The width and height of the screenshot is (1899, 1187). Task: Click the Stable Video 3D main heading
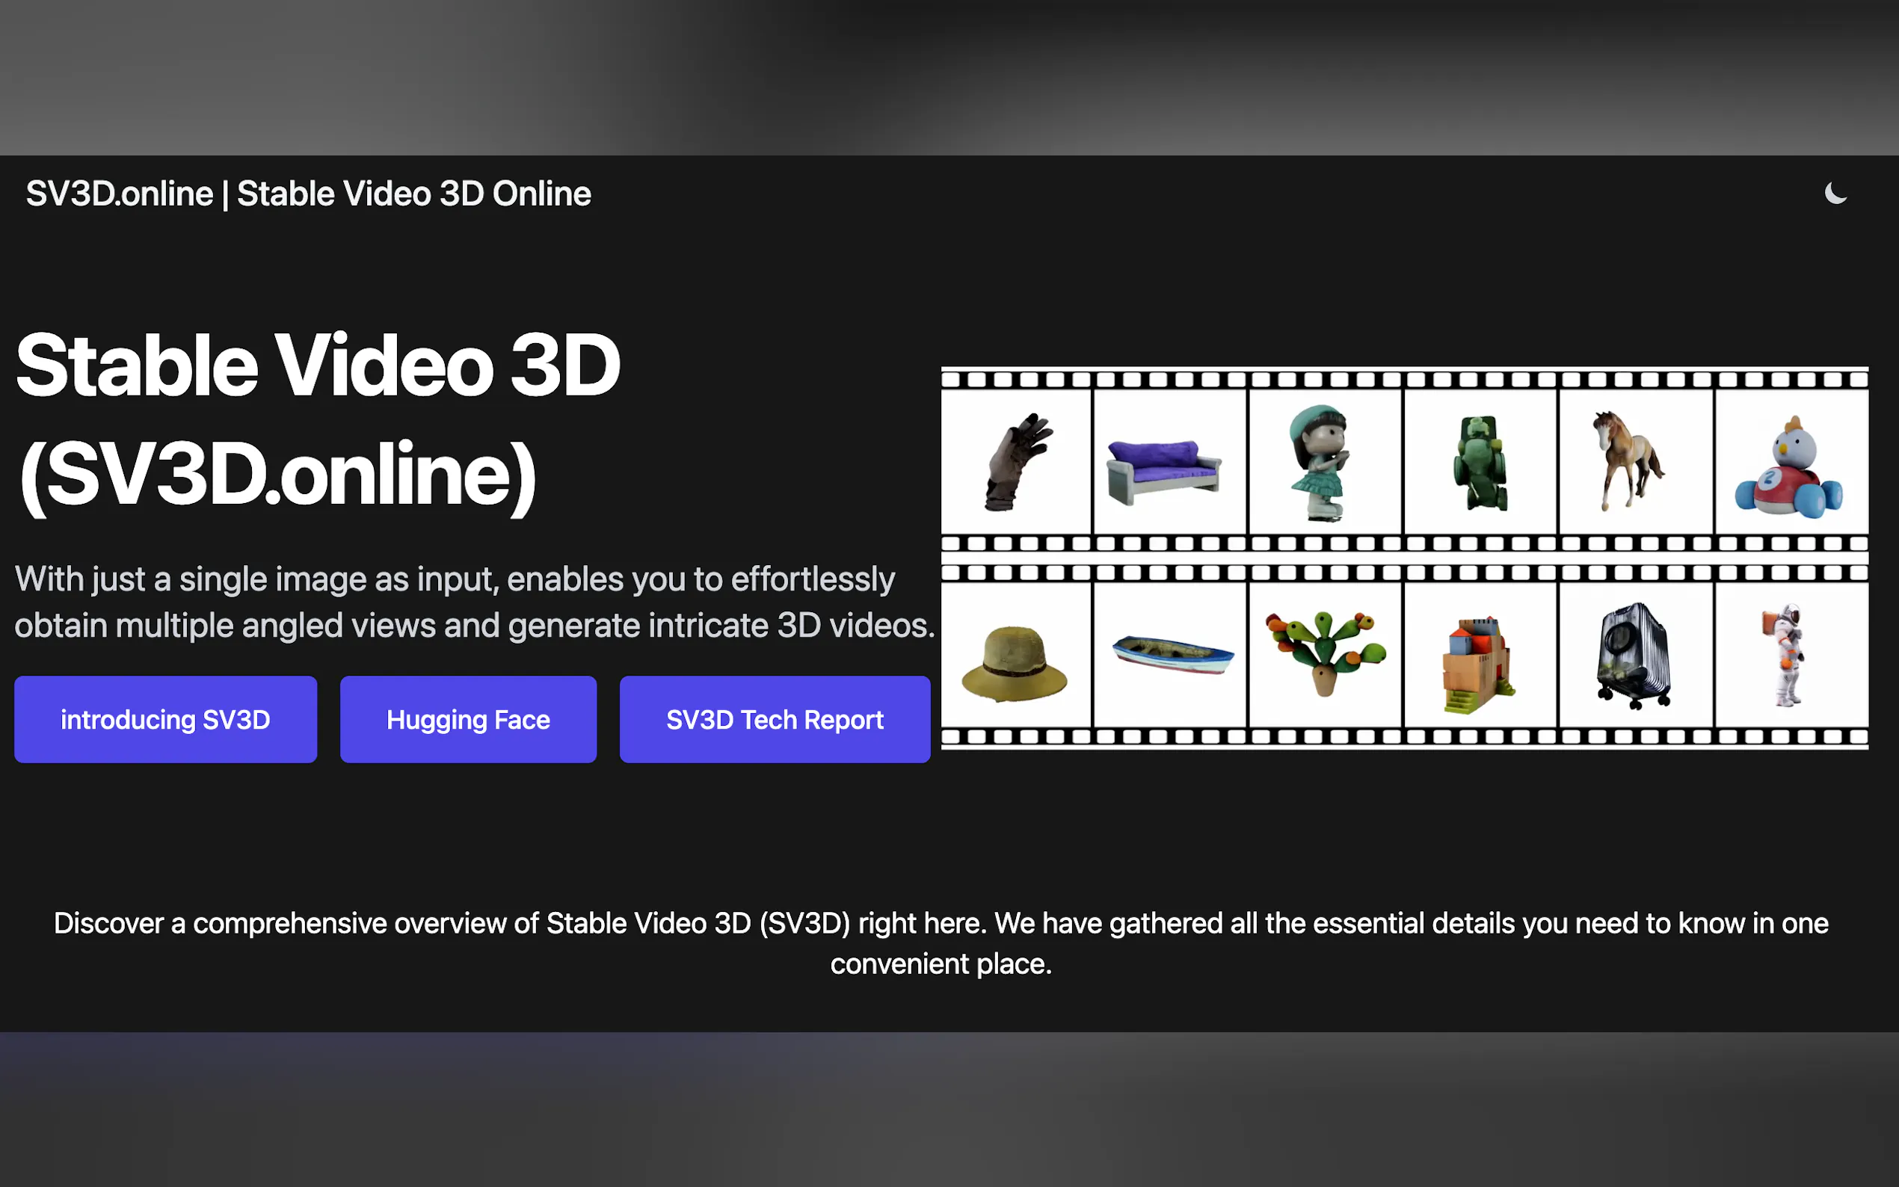pos(318,421)
